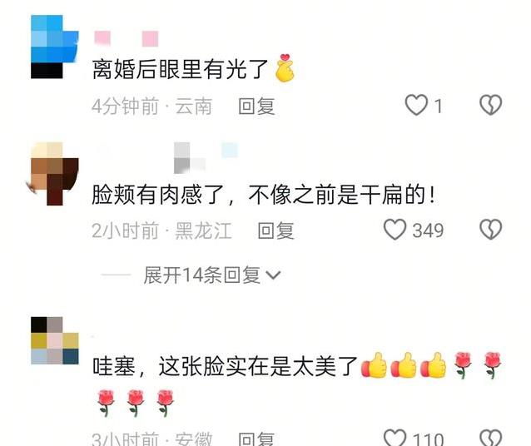
Task: Open the multicolor pixelated avatar profile
Action: 55,340
